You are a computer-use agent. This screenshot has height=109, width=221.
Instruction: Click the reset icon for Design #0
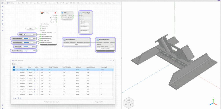37,70
